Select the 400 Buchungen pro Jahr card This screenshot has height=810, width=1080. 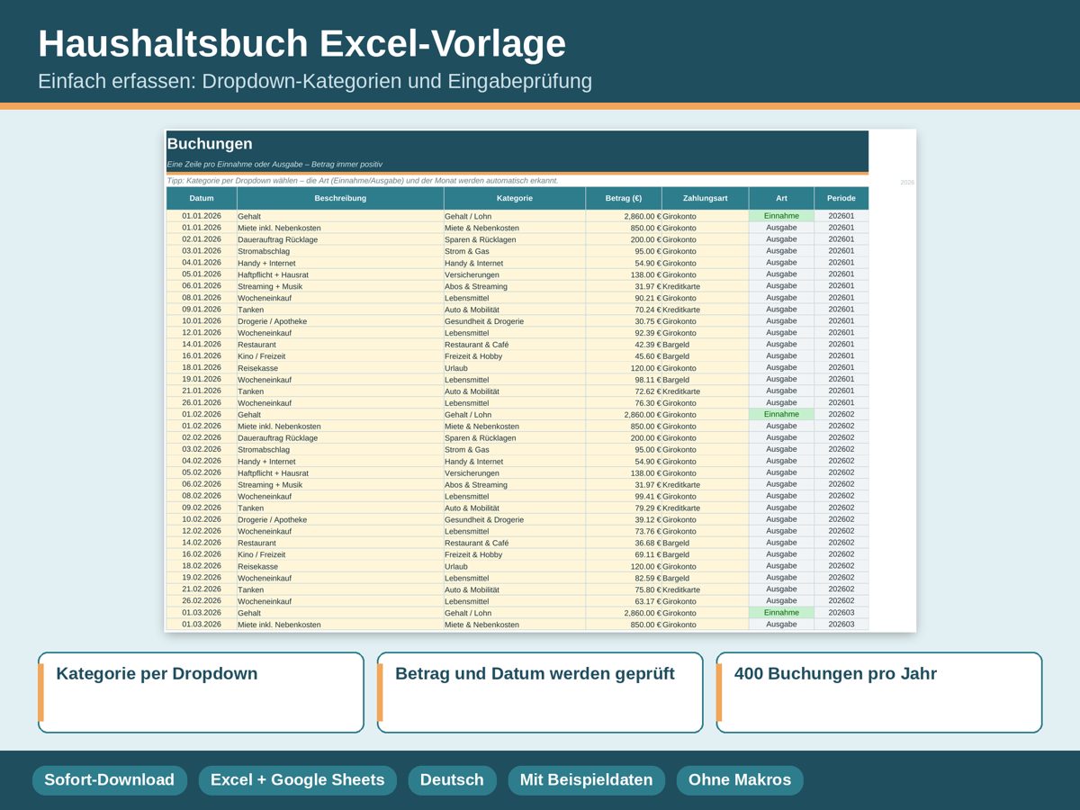(x=879, y=692)
